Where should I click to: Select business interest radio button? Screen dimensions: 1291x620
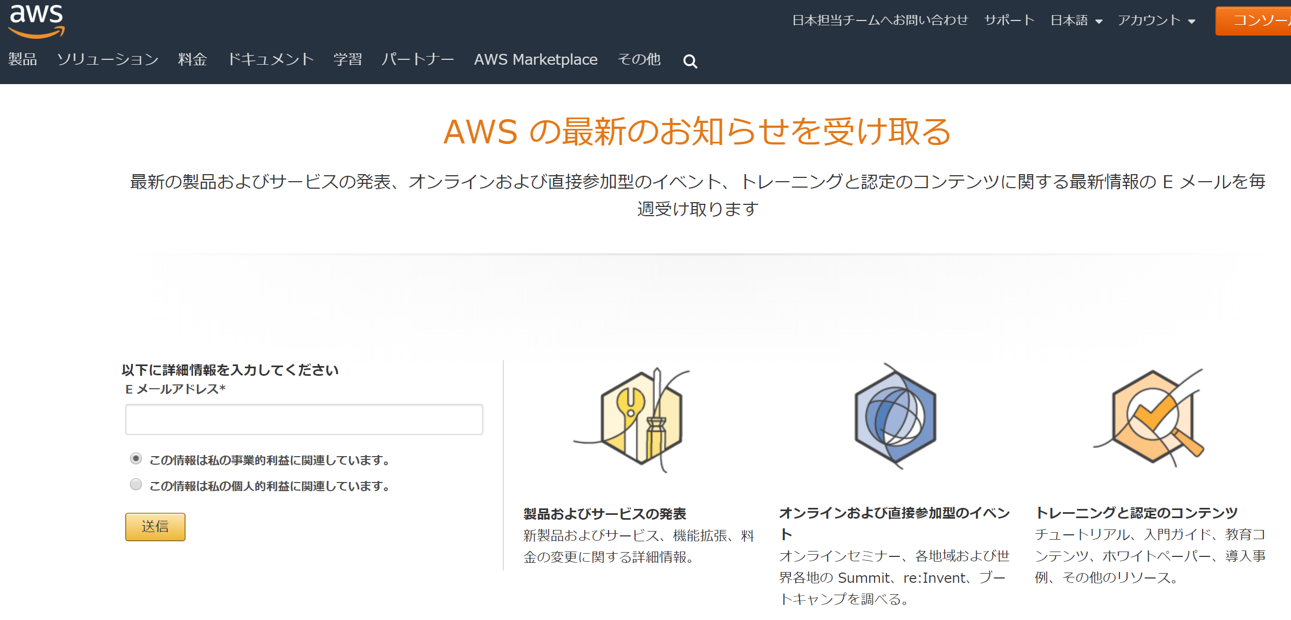click(136, 459)
